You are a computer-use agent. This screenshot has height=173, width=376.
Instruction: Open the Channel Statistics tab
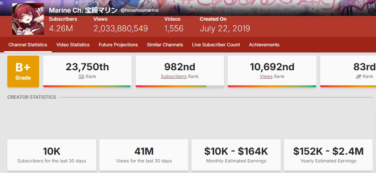tap(28, 45)
